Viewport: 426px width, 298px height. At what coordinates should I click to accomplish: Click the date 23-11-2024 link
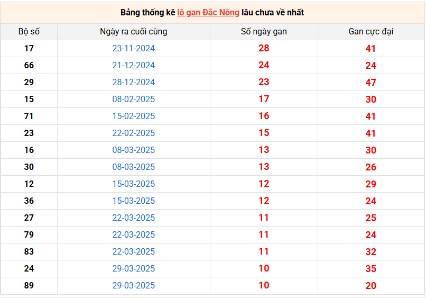click(x=133, y=49)
